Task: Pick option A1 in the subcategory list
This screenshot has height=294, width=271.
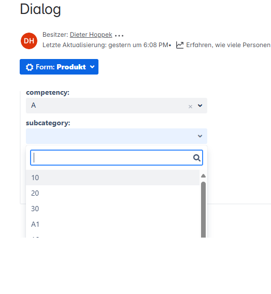Action: tap(112, 224)
